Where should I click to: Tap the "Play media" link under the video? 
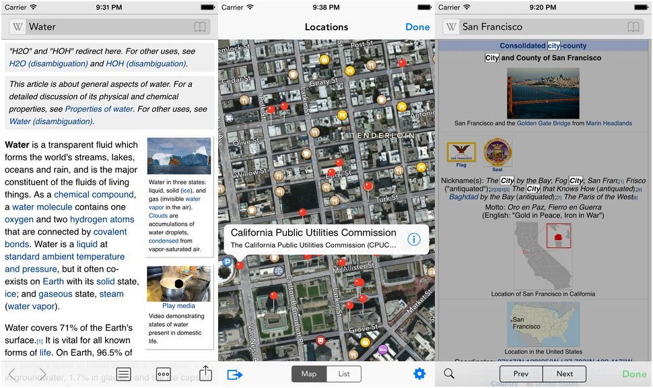click(178, 306)
